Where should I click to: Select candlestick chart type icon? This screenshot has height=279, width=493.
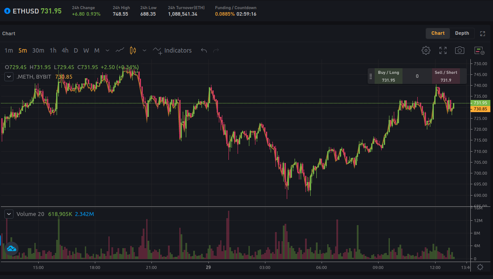[x=133, y=50]
